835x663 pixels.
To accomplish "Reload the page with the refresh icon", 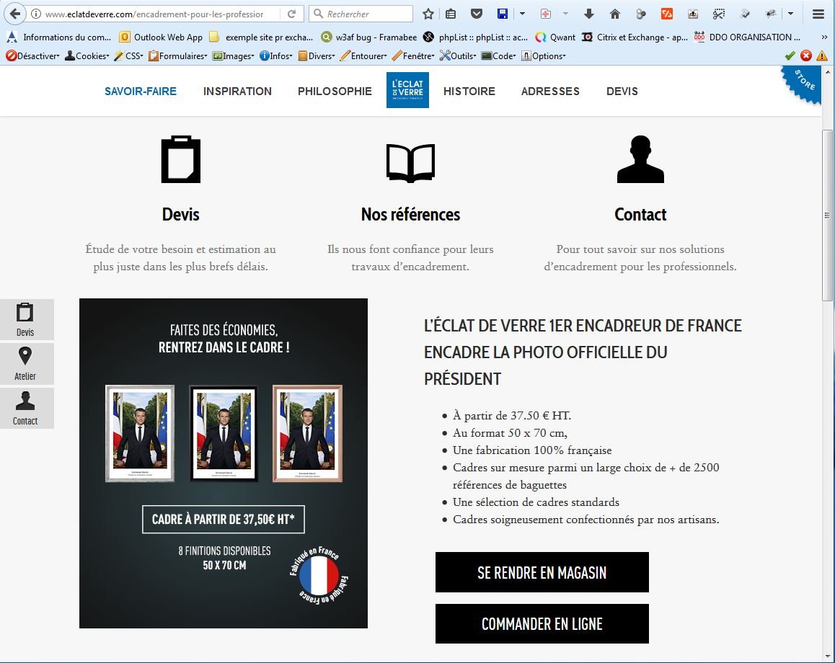I will point(291,14).
